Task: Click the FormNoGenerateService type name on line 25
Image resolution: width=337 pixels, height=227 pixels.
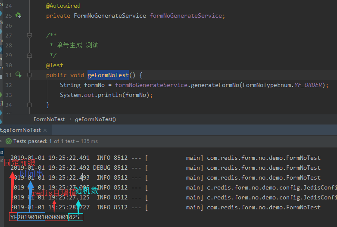Action: (x=110, y=16)
